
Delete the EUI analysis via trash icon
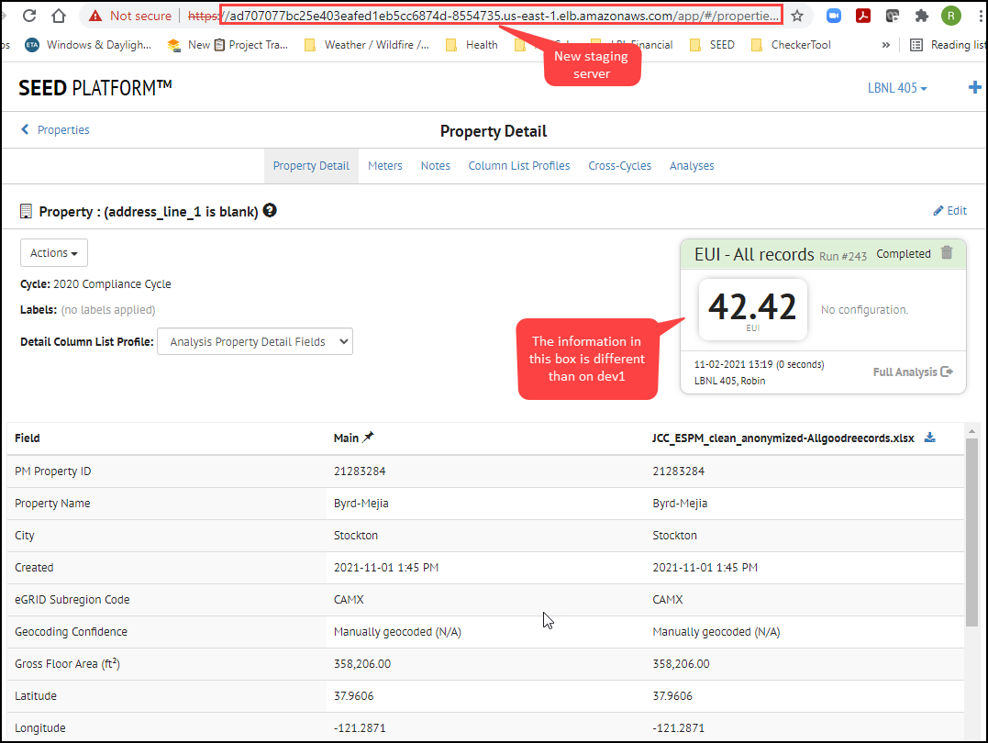click(x=946, y=253)
